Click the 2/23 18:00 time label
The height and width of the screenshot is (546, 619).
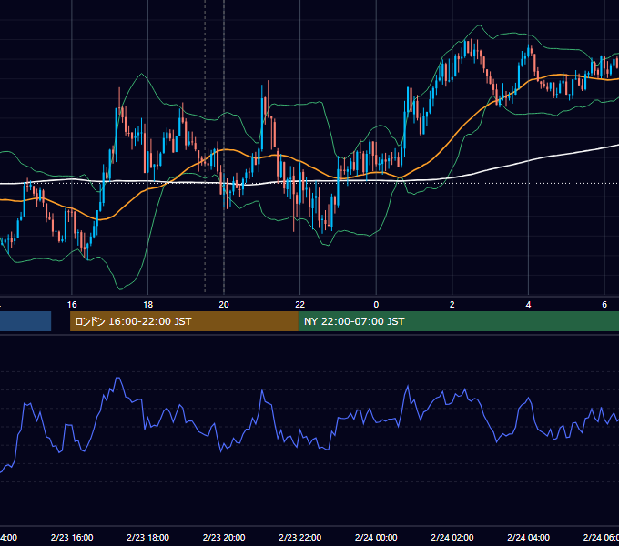tap(148, 537)
